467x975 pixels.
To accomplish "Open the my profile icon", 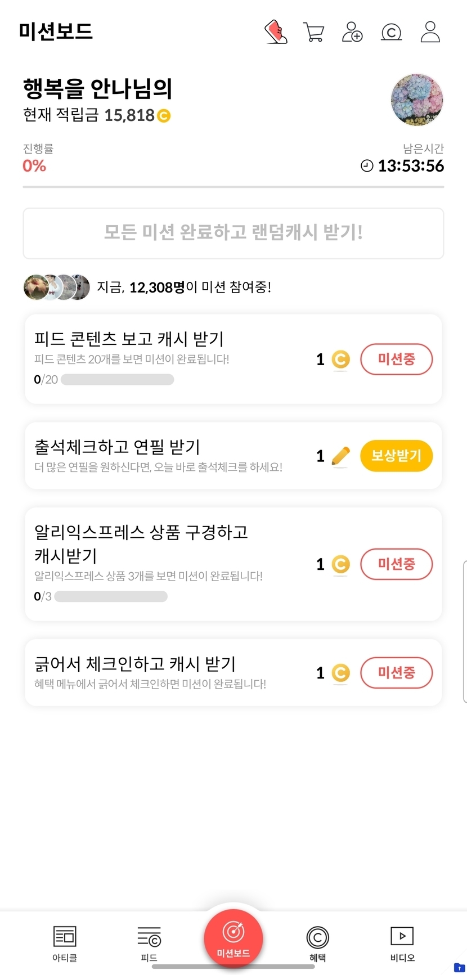I will (430, 32).
